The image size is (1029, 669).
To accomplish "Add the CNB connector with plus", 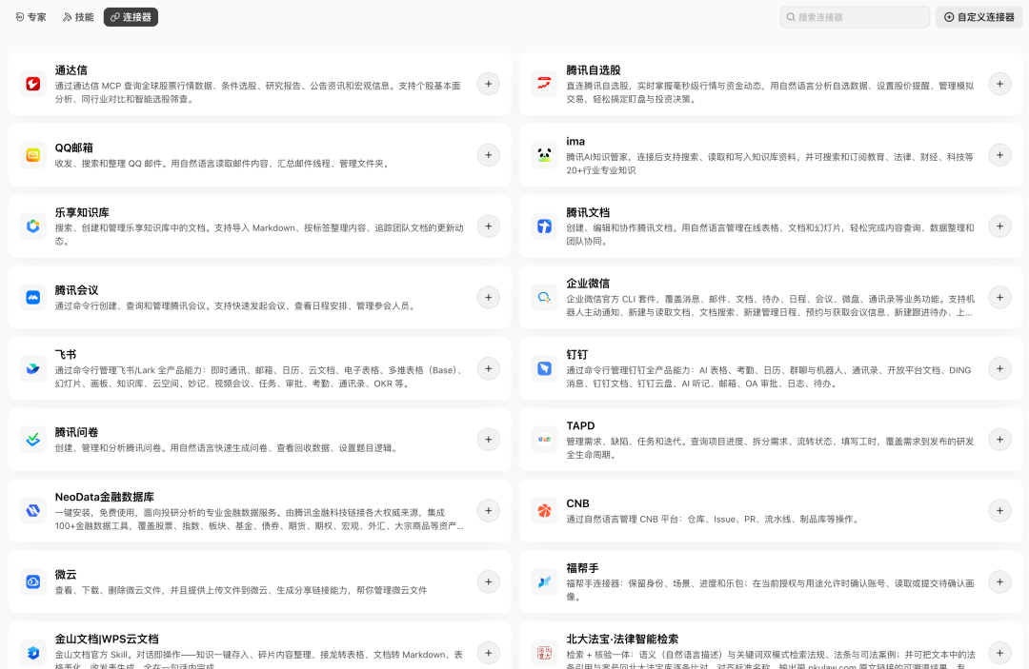I will pyautogui.click(x=999, y=511).
